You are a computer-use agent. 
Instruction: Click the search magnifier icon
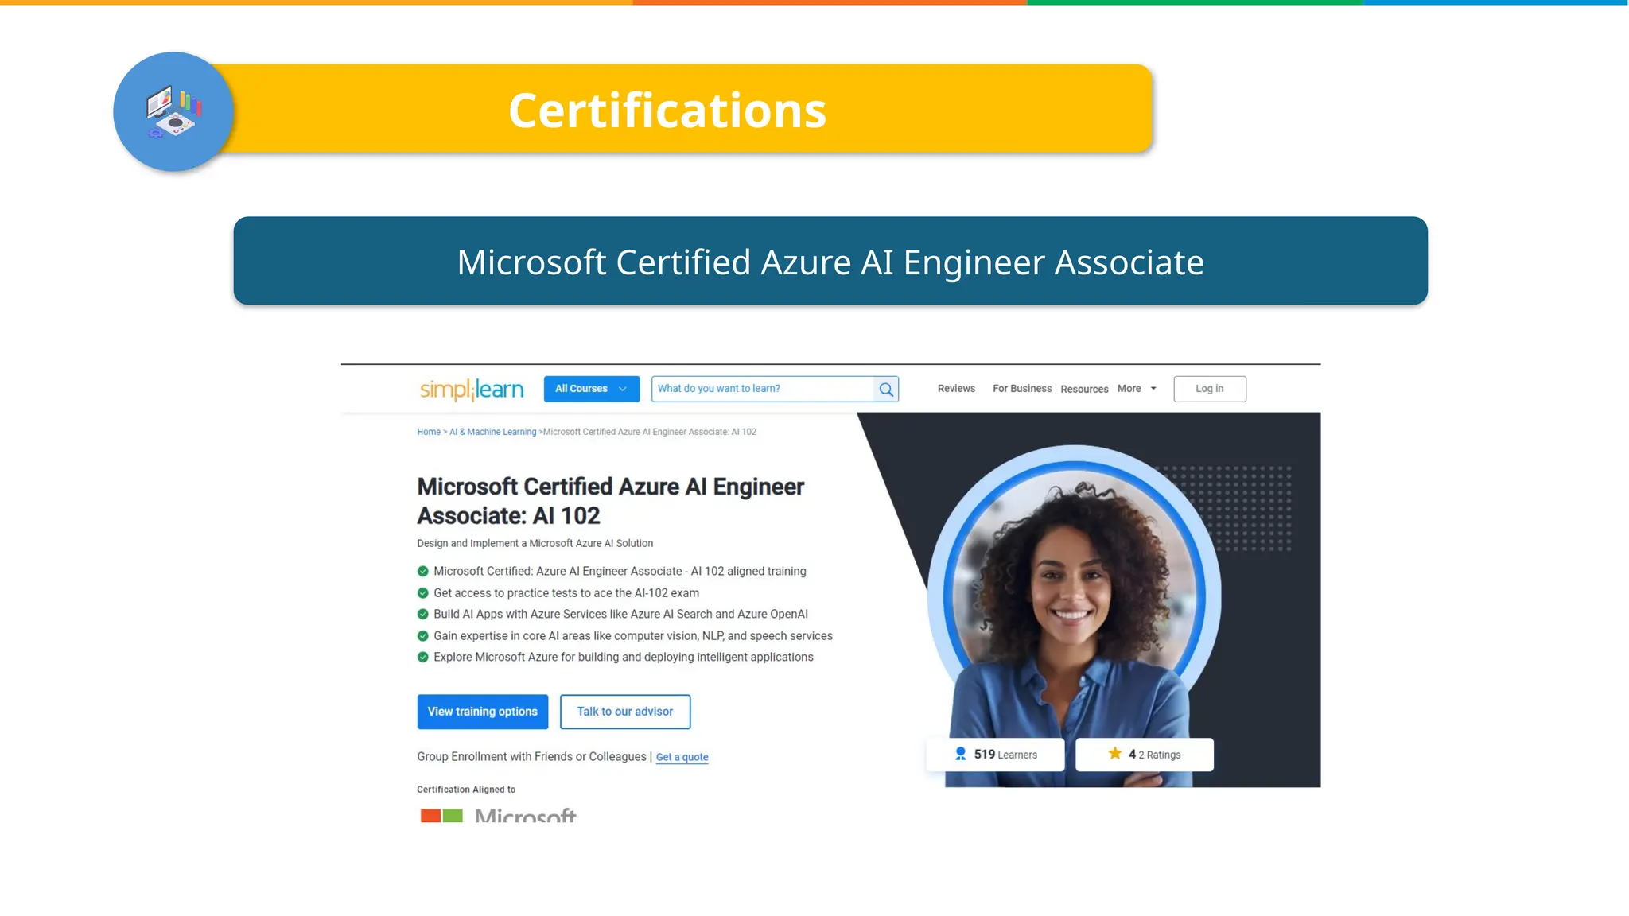tap(886, 389)
